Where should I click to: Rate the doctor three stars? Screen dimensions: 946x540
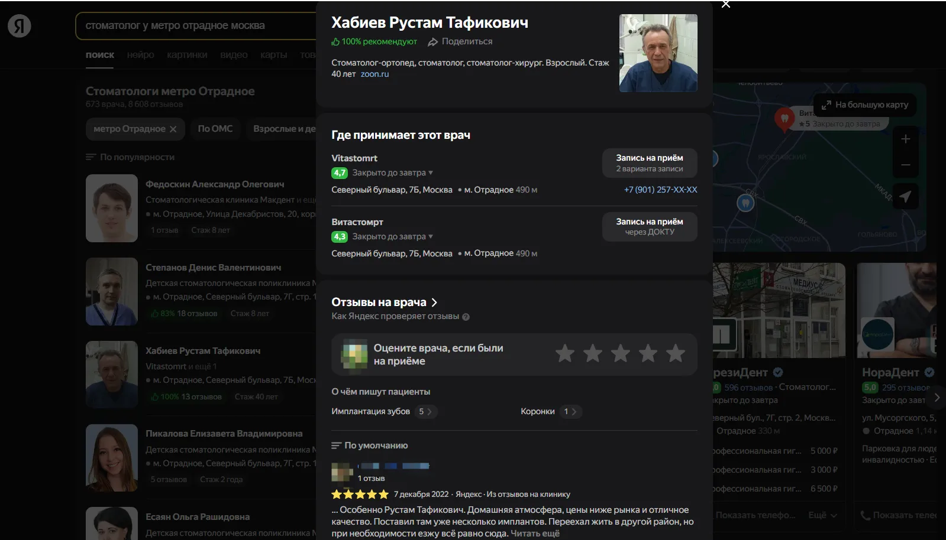[x=620, y=353]
